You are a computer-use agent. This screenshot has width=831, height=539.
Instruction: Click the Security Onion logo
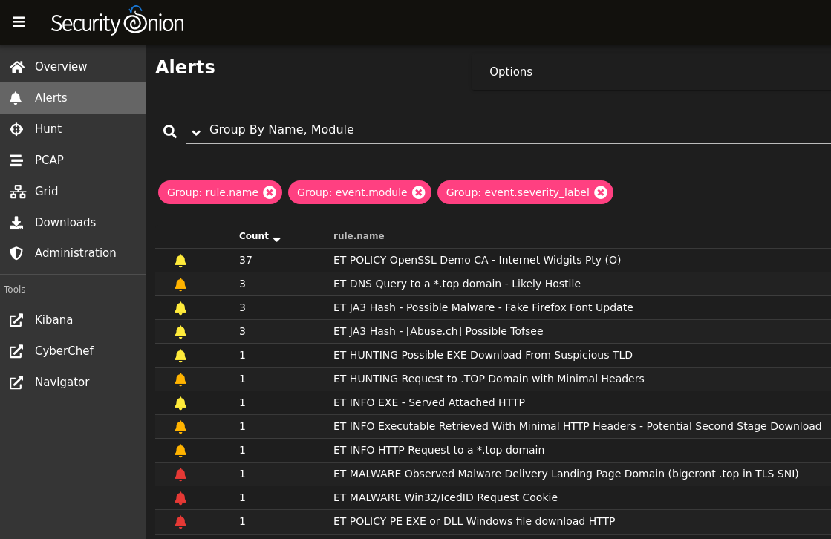[117, 22]
